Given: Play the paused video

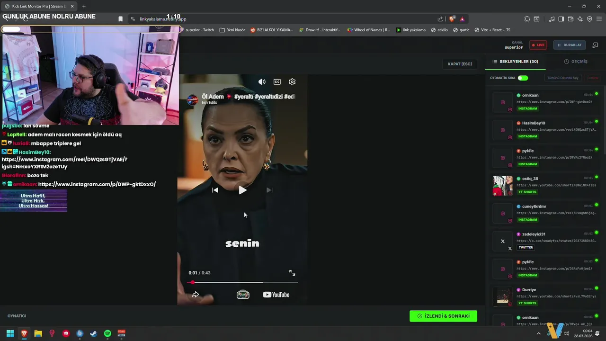Looking at the screenshot, I should click(242, 190).
